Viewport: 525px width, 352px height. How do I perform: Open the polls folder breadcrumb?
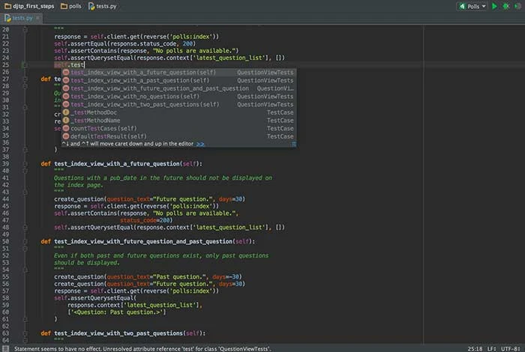[x=71, y=6]
